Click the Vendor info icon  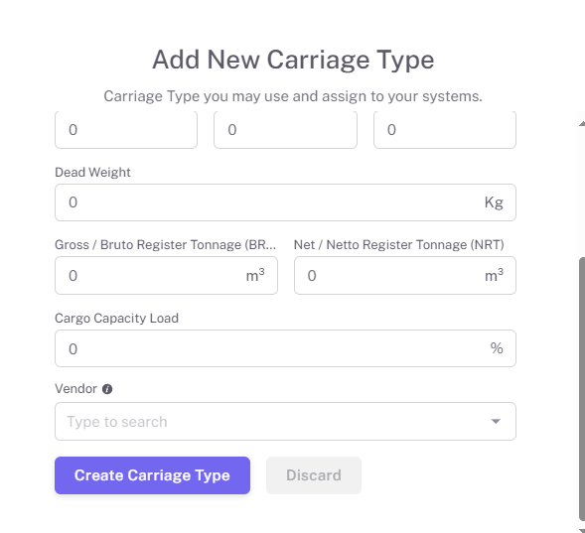click(107, 389)
